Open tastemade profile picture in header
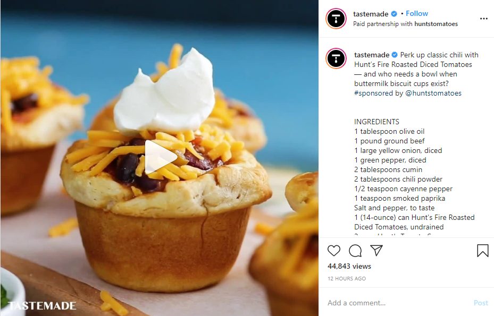Screen dimensions: 494x316 (336, 19)
